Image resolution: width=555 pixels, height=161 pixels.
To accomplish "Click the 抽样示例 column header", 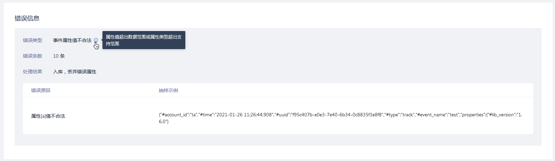I will coord(168,90).
